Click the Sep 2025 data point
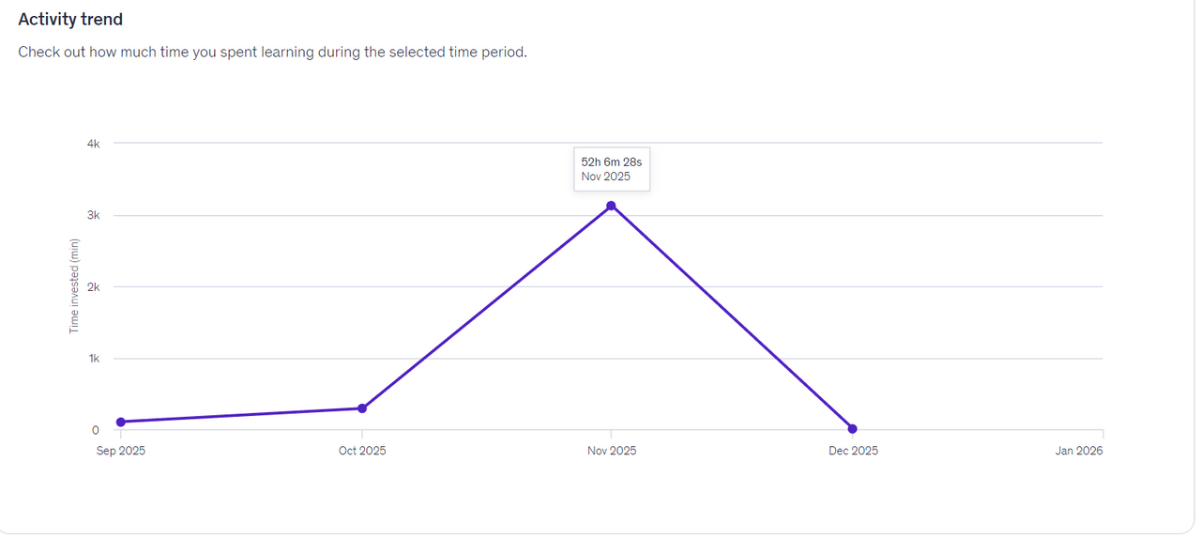This screenshot has width=1201, height=538. [121, 422]
